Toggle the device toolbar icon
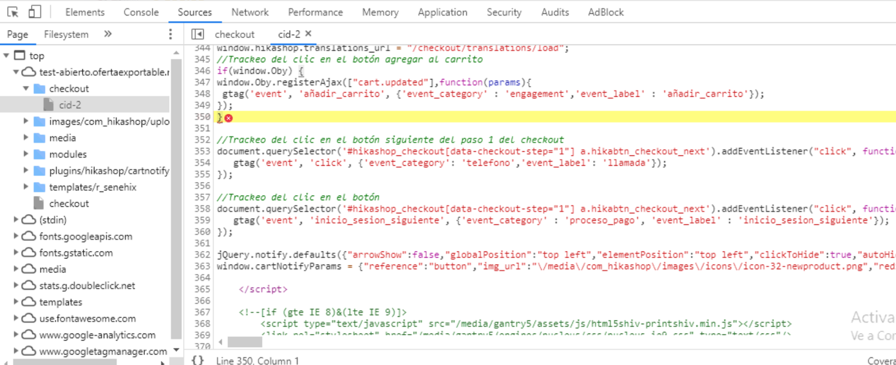896x365 pixels. [35, 12]
